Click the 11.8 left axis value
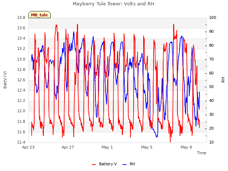This screenshot has height=171, width=228. pyautogui.click(x=21, y=122)
